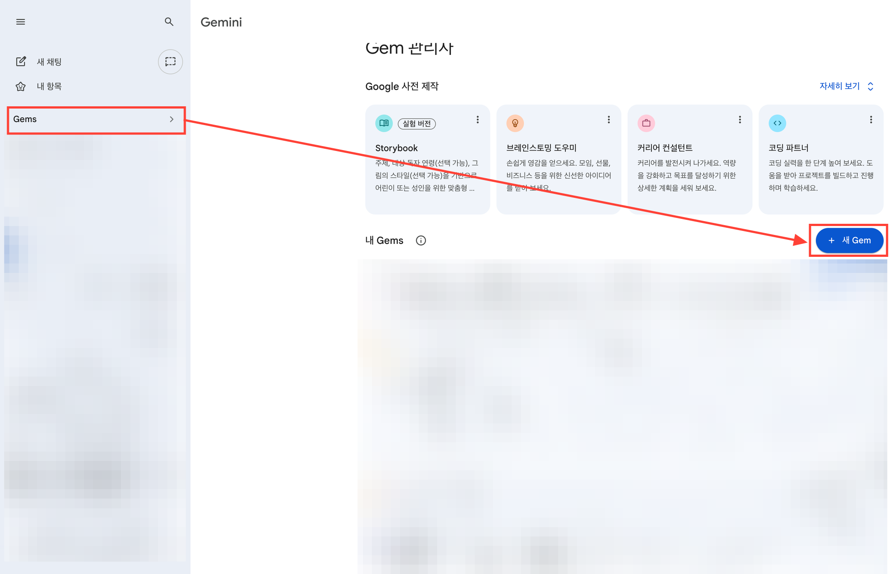This screenshot has width=893, height=574.
Task: Click the info icon next to 내 Gems
Action: [x=421, y=240]
